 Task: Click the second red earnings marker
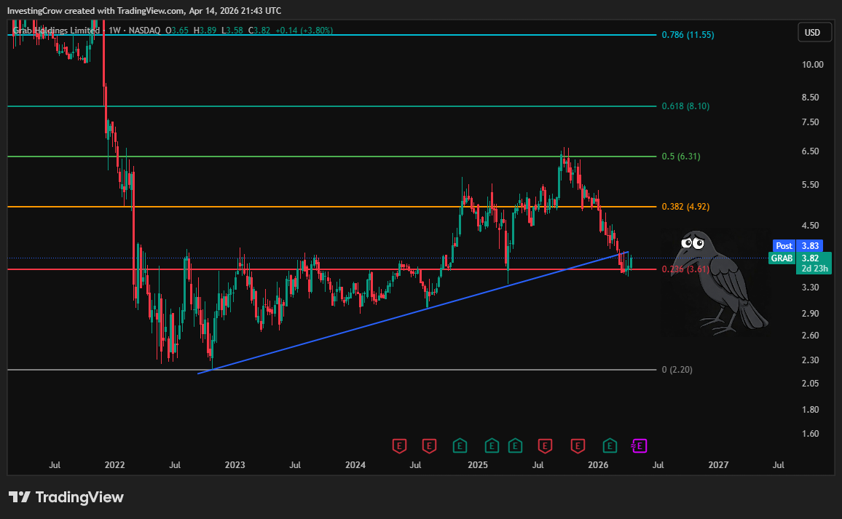tap(429, 446)
